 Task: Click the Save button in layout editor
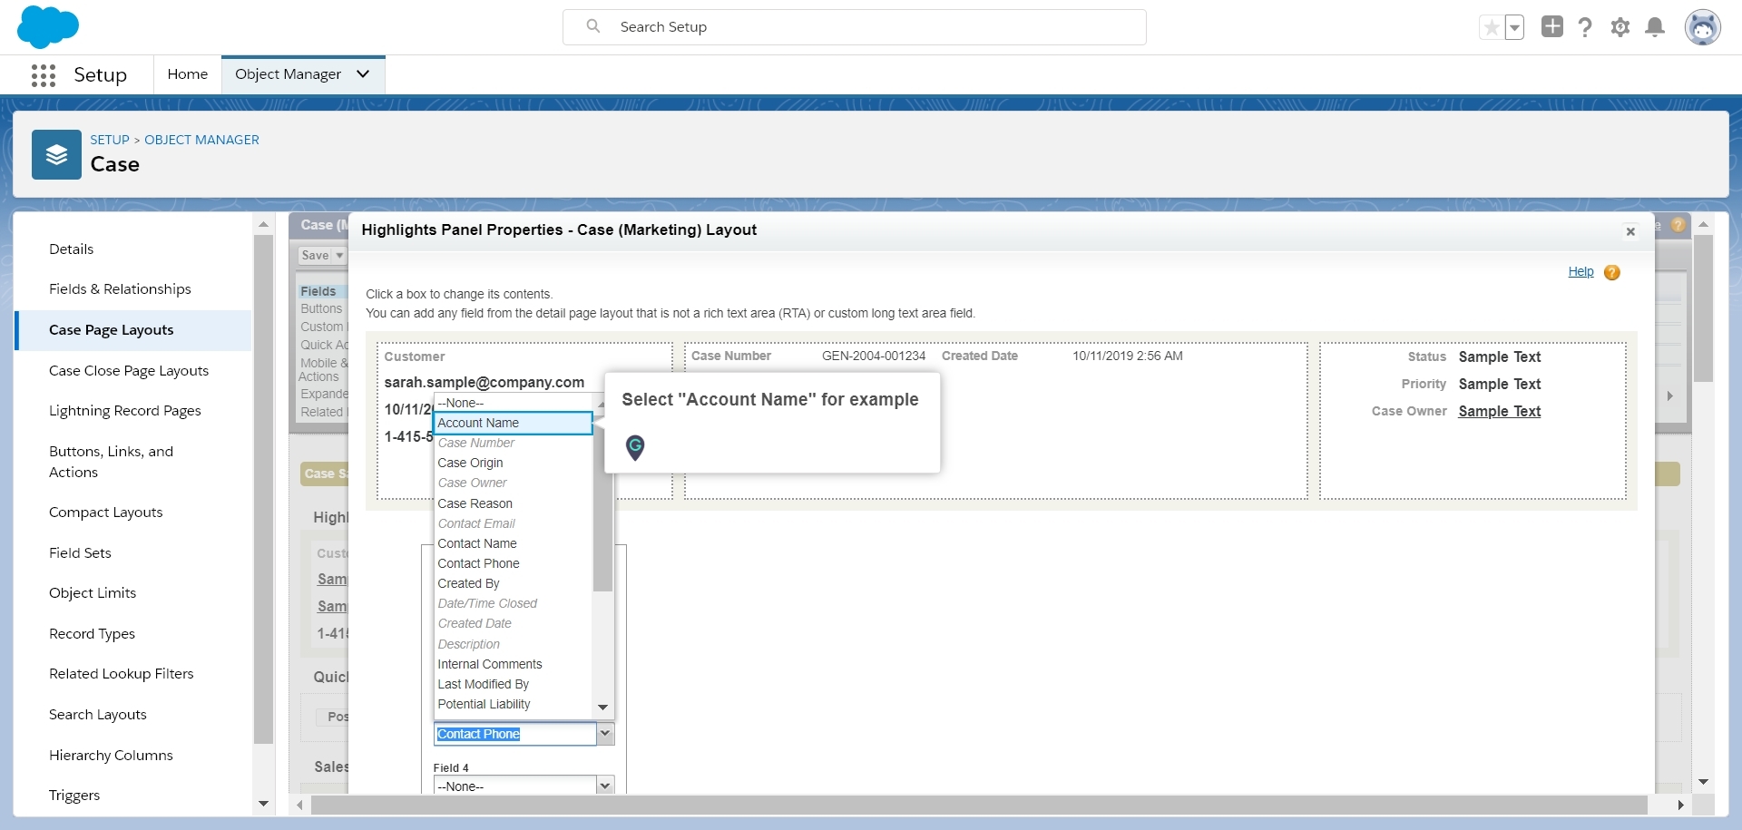(315, 256)
